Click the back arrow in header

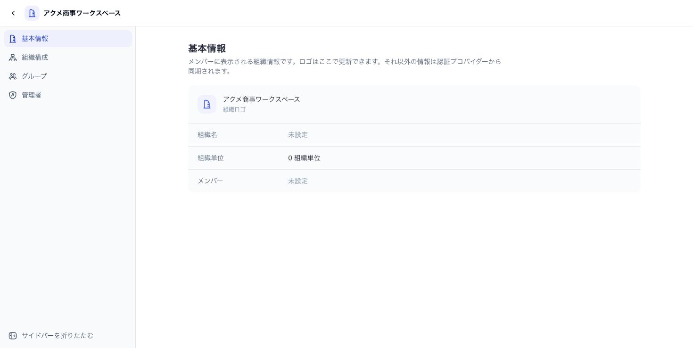tap(13, 13)
